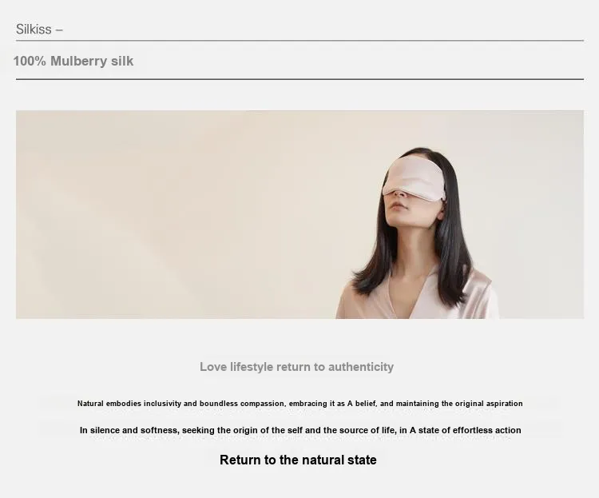Select the "Love lifestyle return to authenticity" heading
The image size is (599, 498).
(296, 367)
